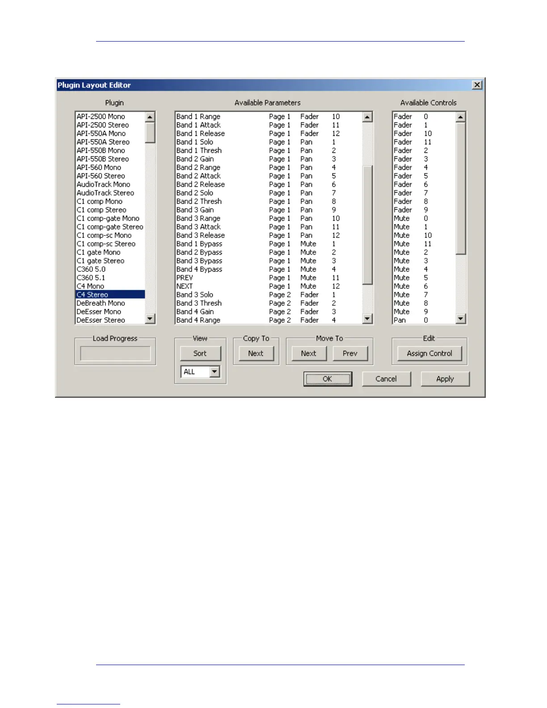Select Mute 0 in Available Controls

click(424, 219)
